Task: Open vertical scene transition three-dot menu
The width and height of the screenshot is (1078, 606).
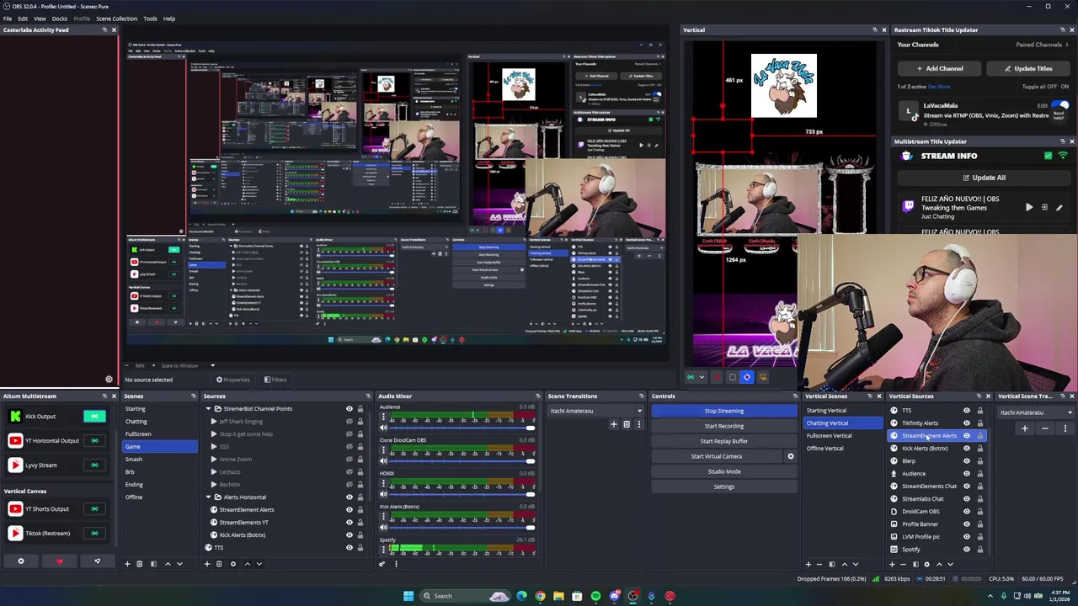Action: click(x=1065, y=428)
